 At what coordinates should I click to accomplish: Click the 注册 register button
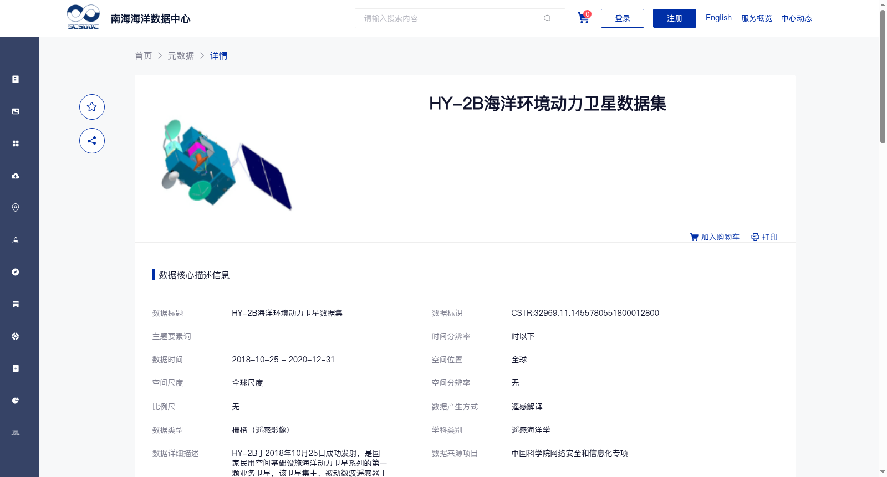point(675,18)
